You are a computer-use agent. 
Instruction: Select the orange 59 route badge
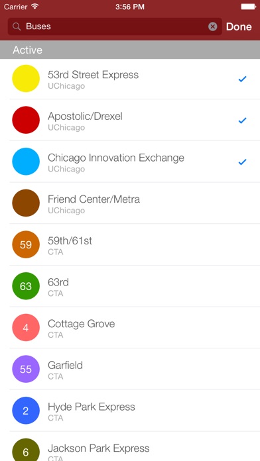26,244
